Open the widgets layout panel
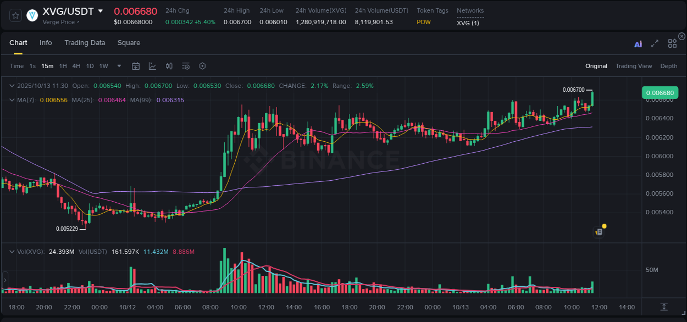 point(672,43)
